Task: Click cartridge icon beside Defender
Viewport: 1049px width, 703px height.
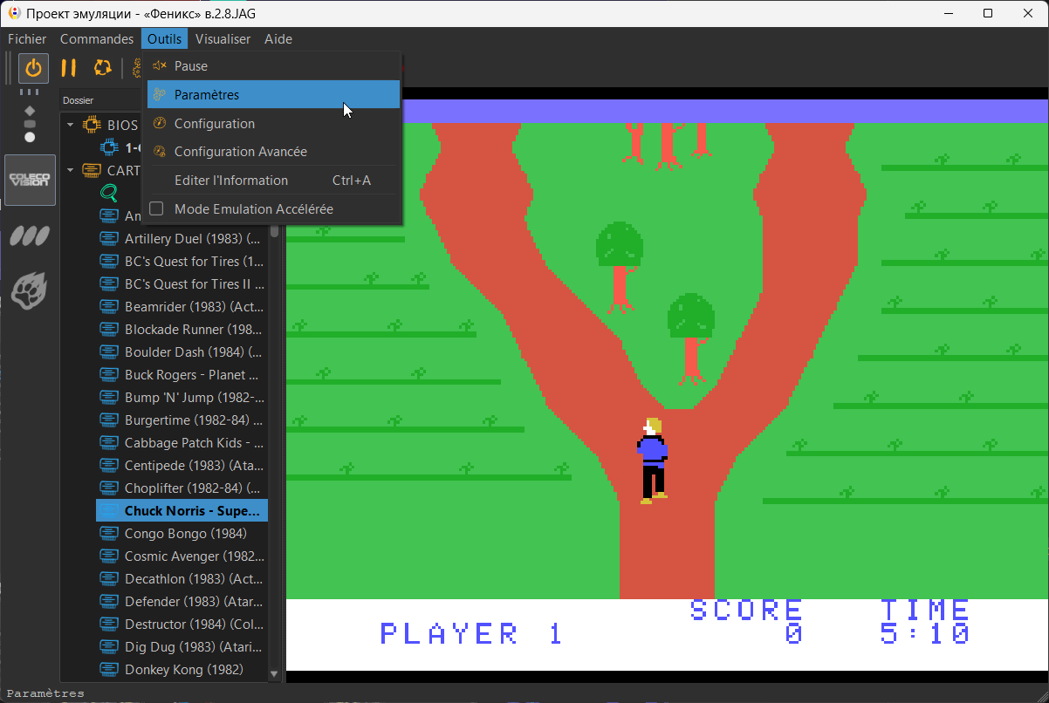Action: 109,601
